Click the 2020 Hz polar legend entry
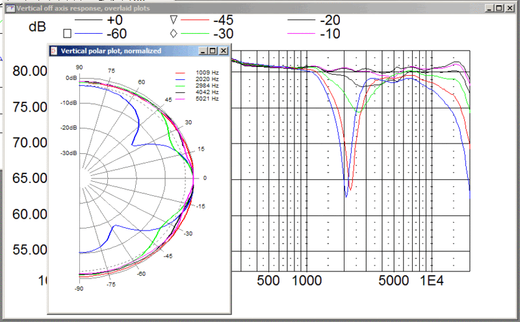Screen dimensions: 520x322 [x=197, y=79]
